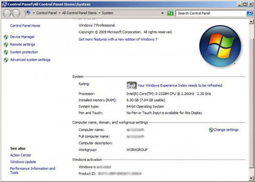Viewport: 255px width, 182px height.
Task: Close the System window
Action: [251, 4]
